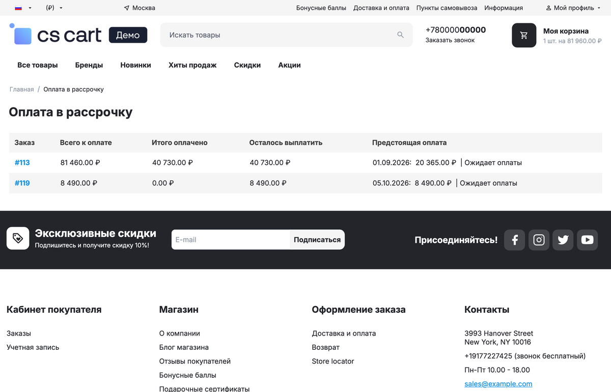Viewport: 611px width, 392px height.
Task: Click the 0.00 ₽ paid amount cell
Action: pyautogui.click(x=163, y=183)
